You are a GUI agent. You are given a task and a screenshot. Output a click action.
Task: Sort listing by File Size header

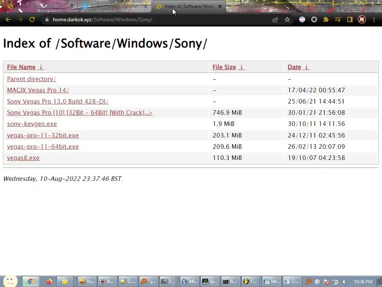(224, 67)
